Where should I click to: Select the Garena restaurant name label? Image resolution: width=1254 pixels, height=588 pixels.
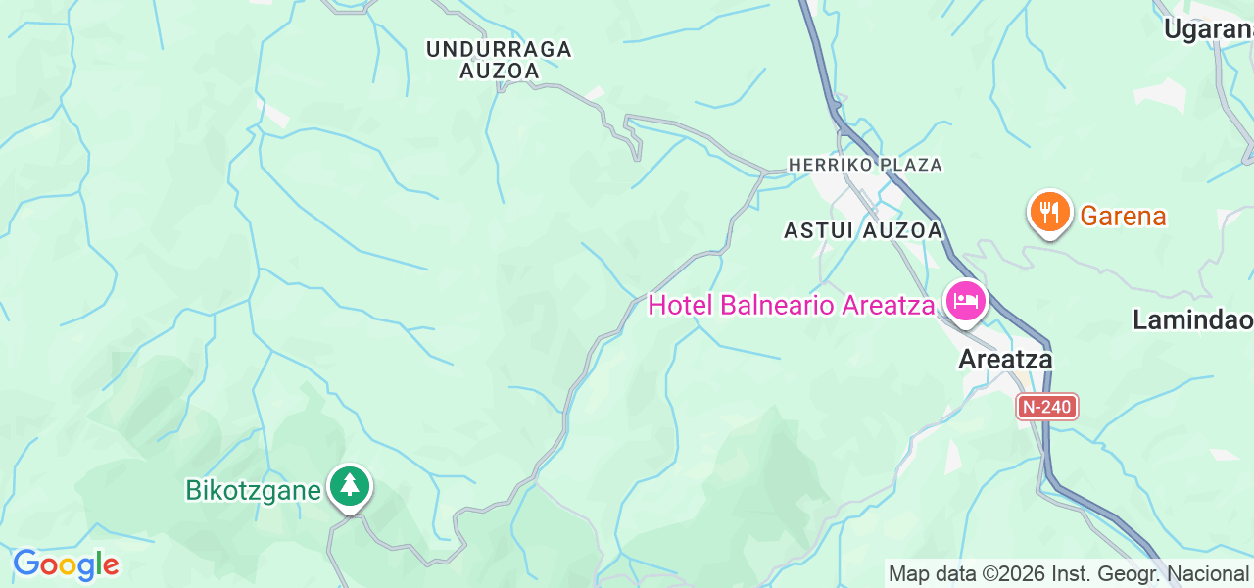tap(1123, 216)
